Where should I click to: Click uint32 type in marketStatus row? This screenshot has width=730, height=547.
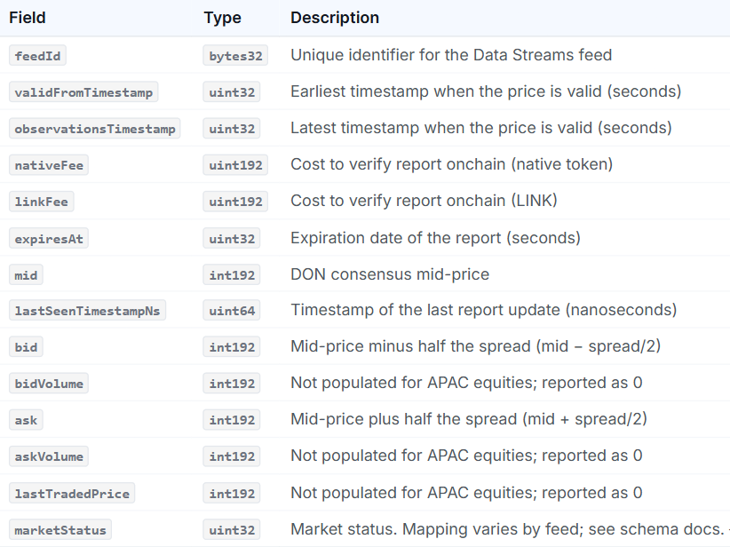232,529
